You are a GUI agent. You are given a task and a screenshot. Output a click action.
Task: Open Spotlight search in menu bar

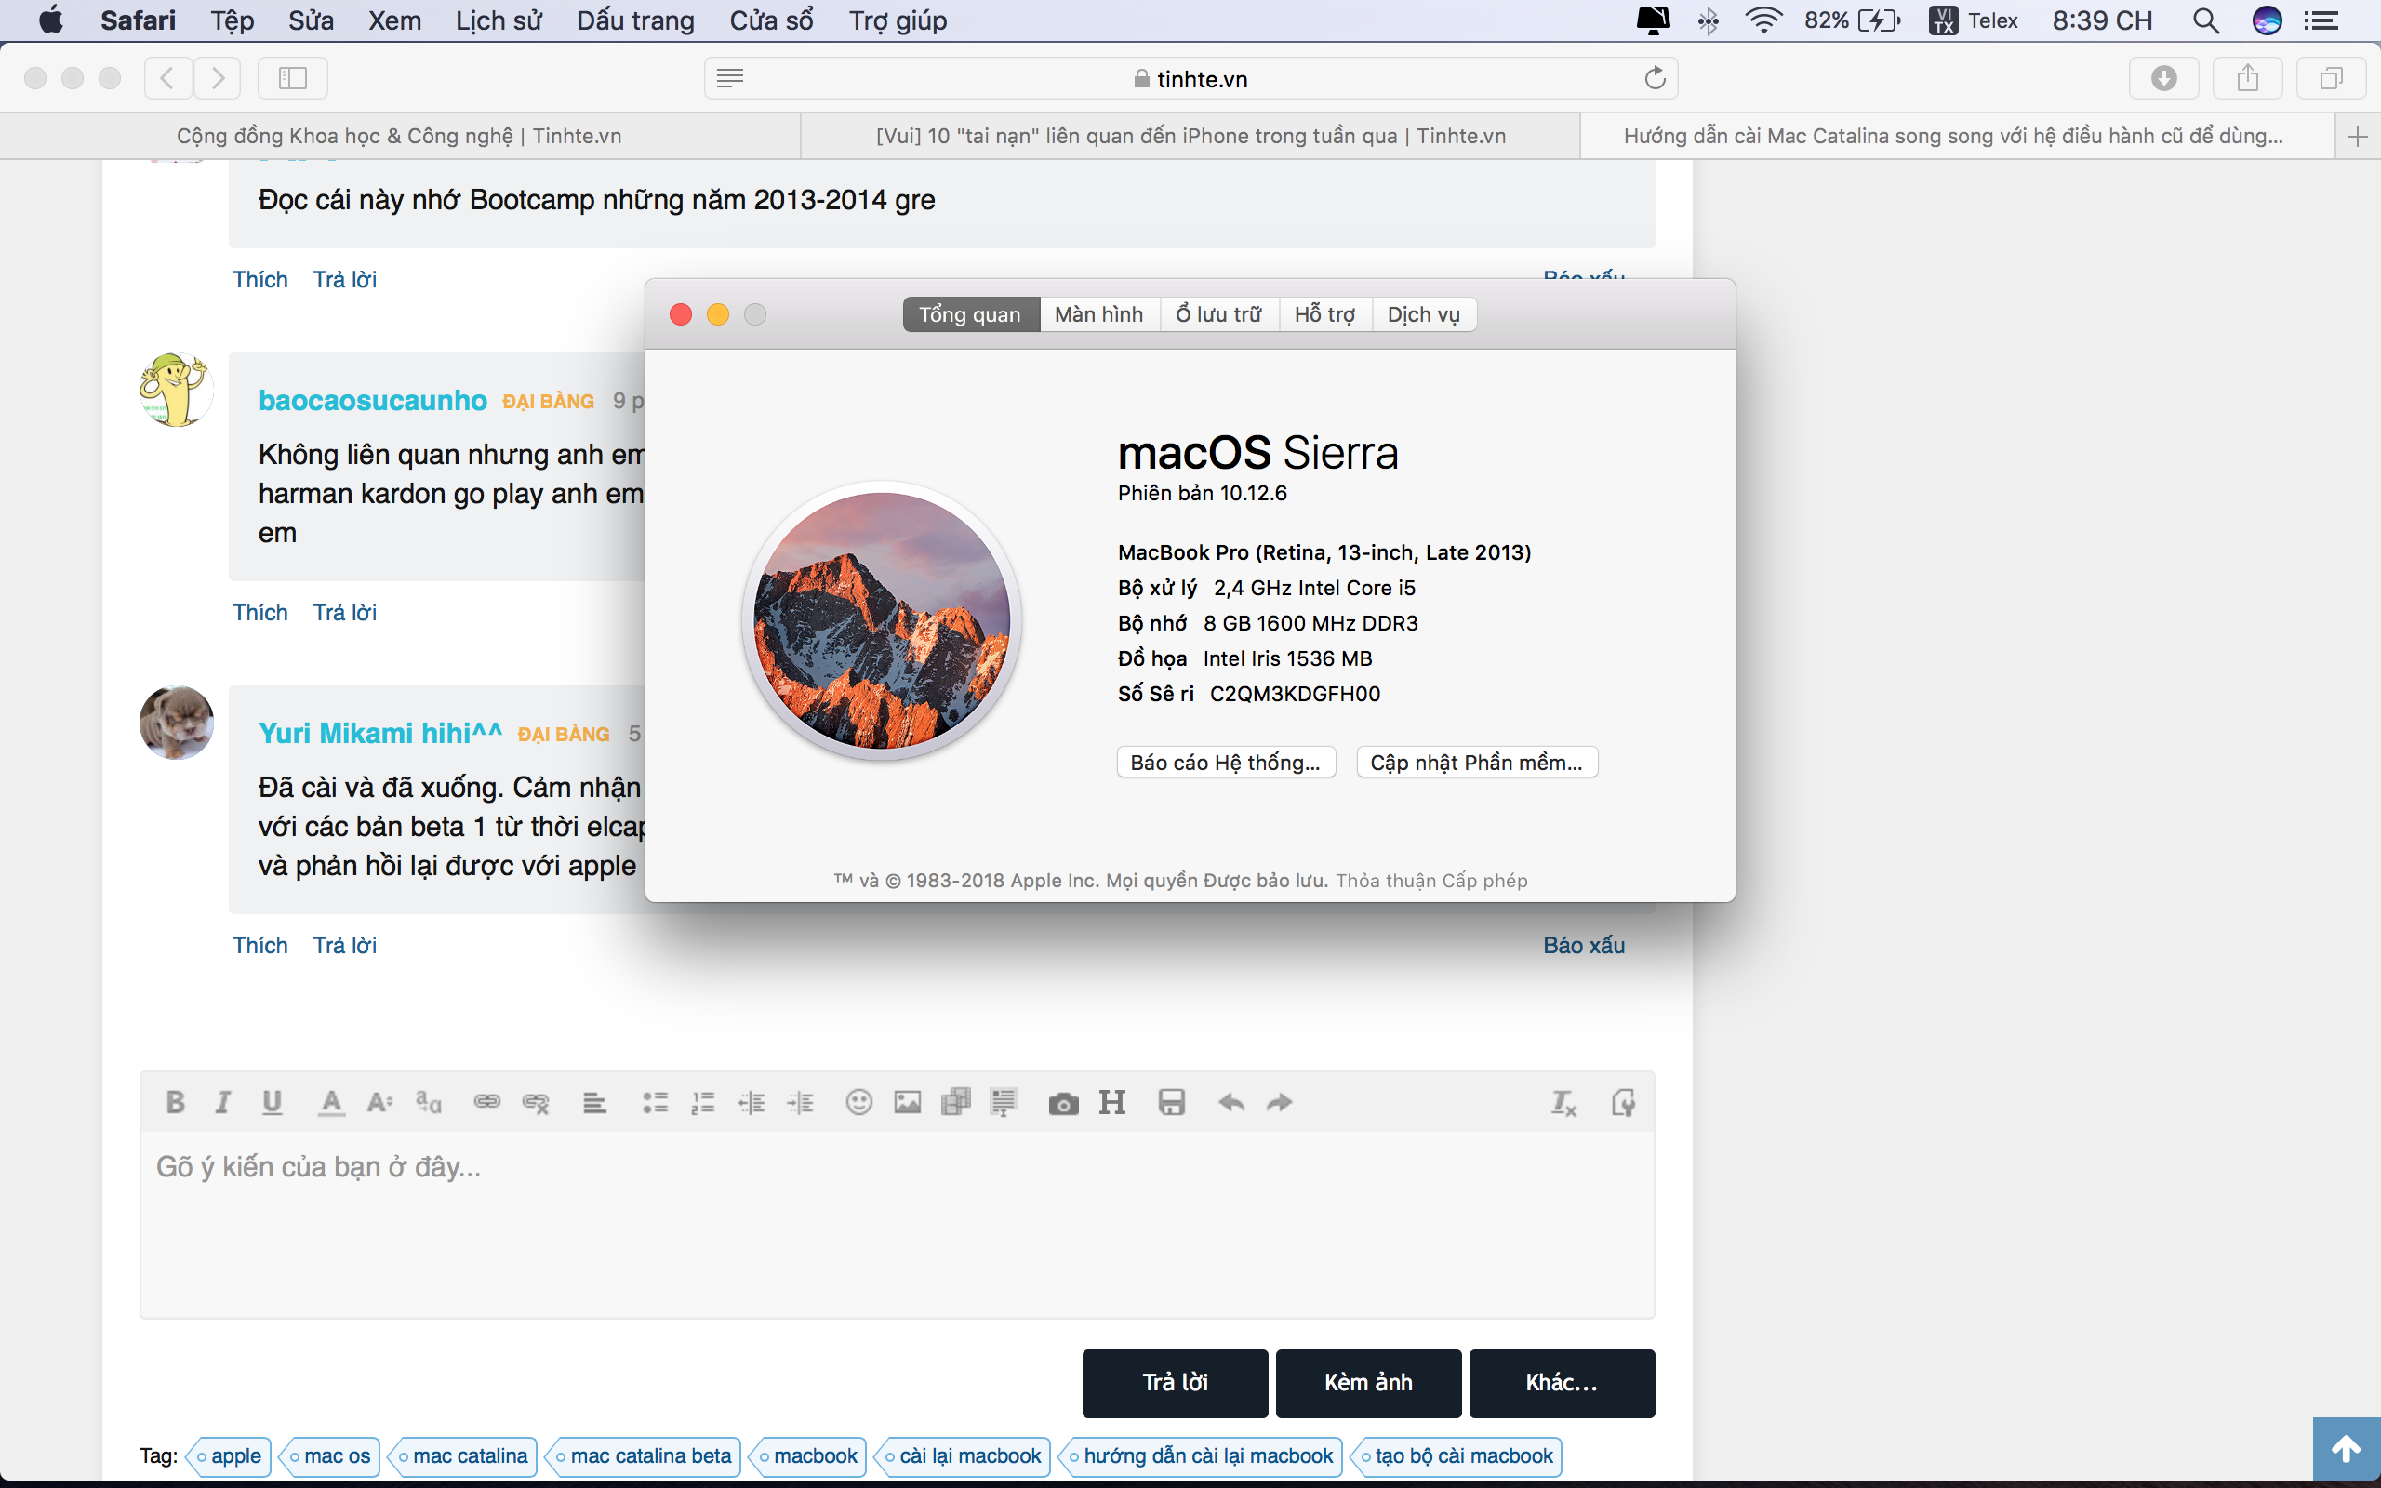(x=2206, y=20)
